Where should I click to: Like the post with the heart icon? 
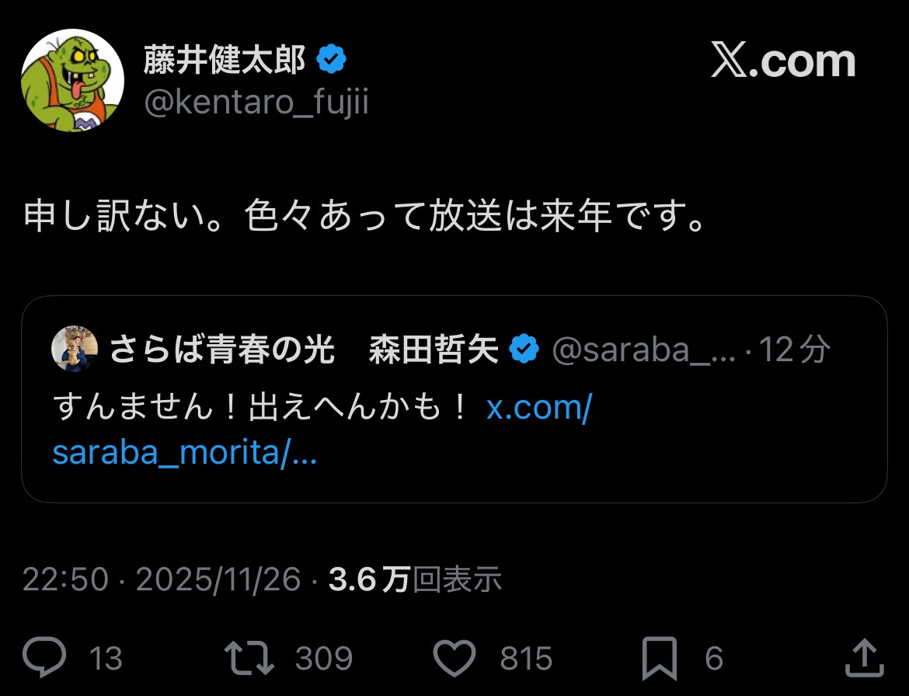(x=454, y=658)
